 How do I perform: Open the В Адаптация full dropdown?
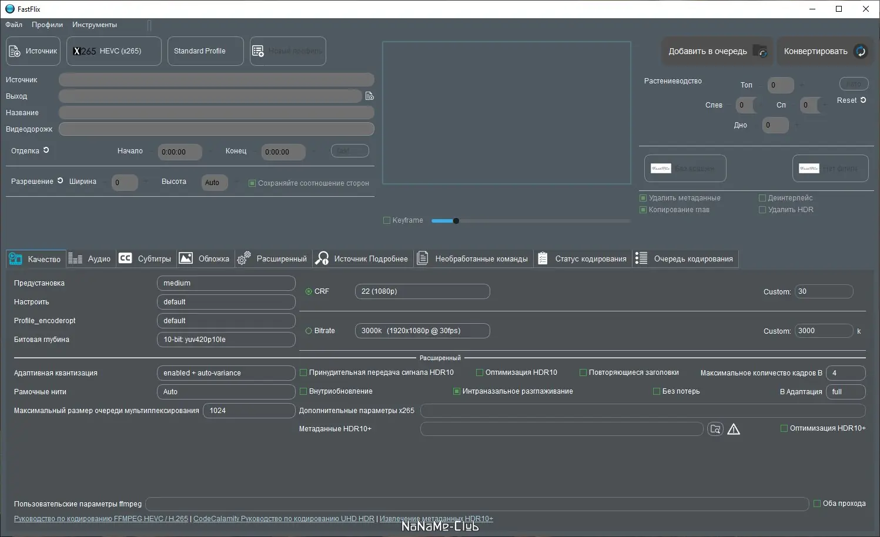tap(845, 392)
